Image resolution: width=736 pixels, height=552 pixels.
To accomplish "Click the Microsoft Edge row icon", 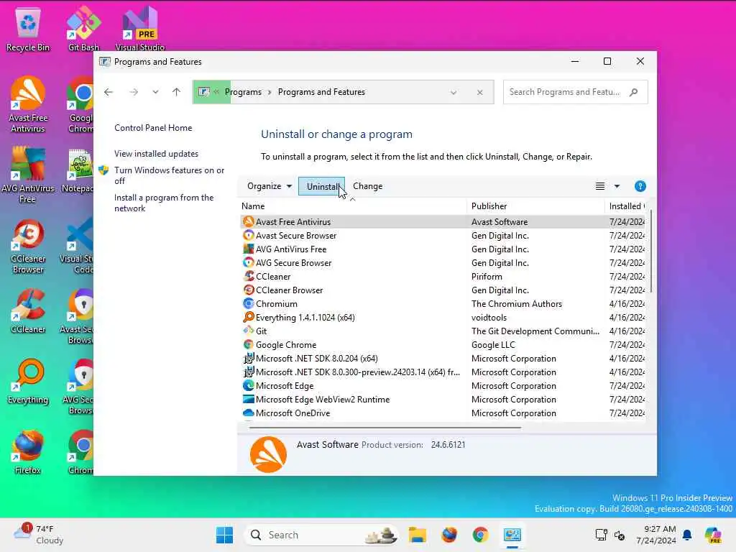I will click(248, 385).
